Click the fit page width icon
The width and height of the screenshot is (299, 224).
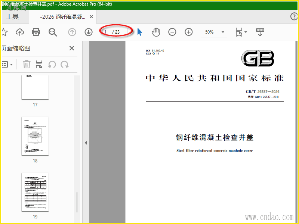(x=239, y=32)
